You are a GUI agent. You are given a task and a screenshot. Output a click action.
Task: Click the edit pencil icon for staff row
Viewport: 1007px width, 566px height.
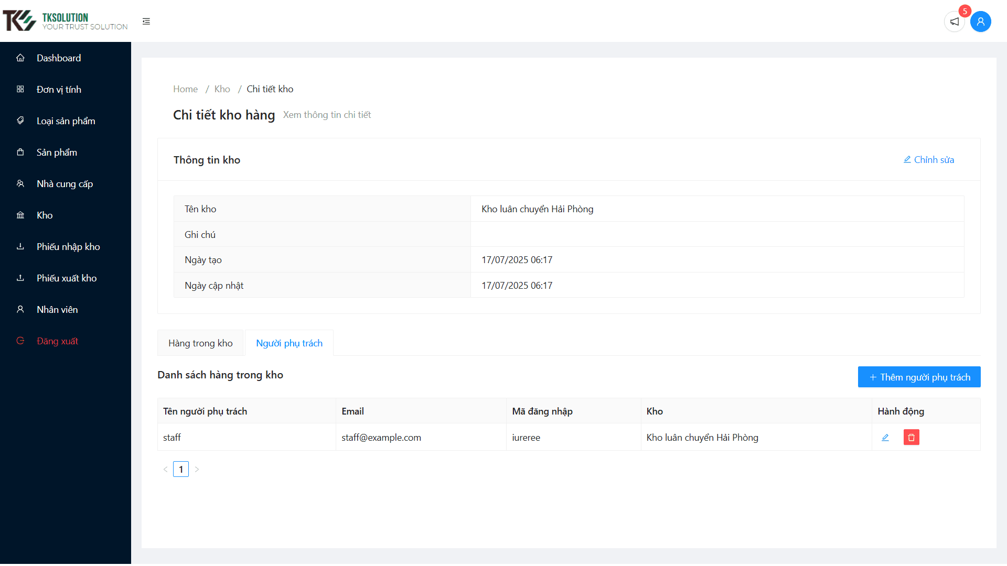(x=885, y=438)
